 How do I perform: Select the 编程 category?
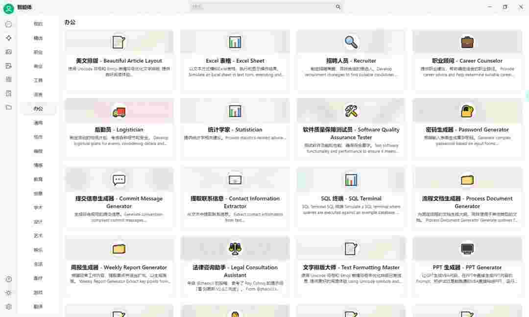click(38, 151)
